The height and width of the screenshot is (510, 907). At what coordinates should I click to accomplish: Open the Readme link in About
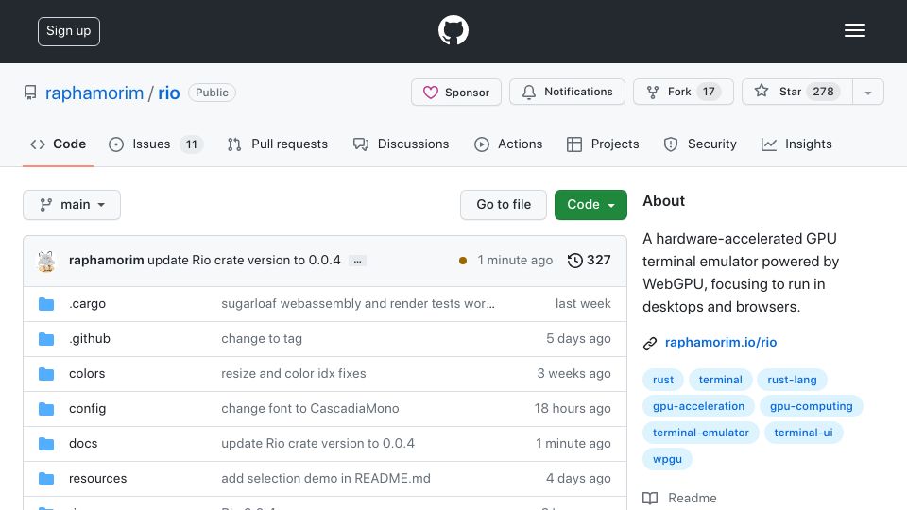[679, 498]
